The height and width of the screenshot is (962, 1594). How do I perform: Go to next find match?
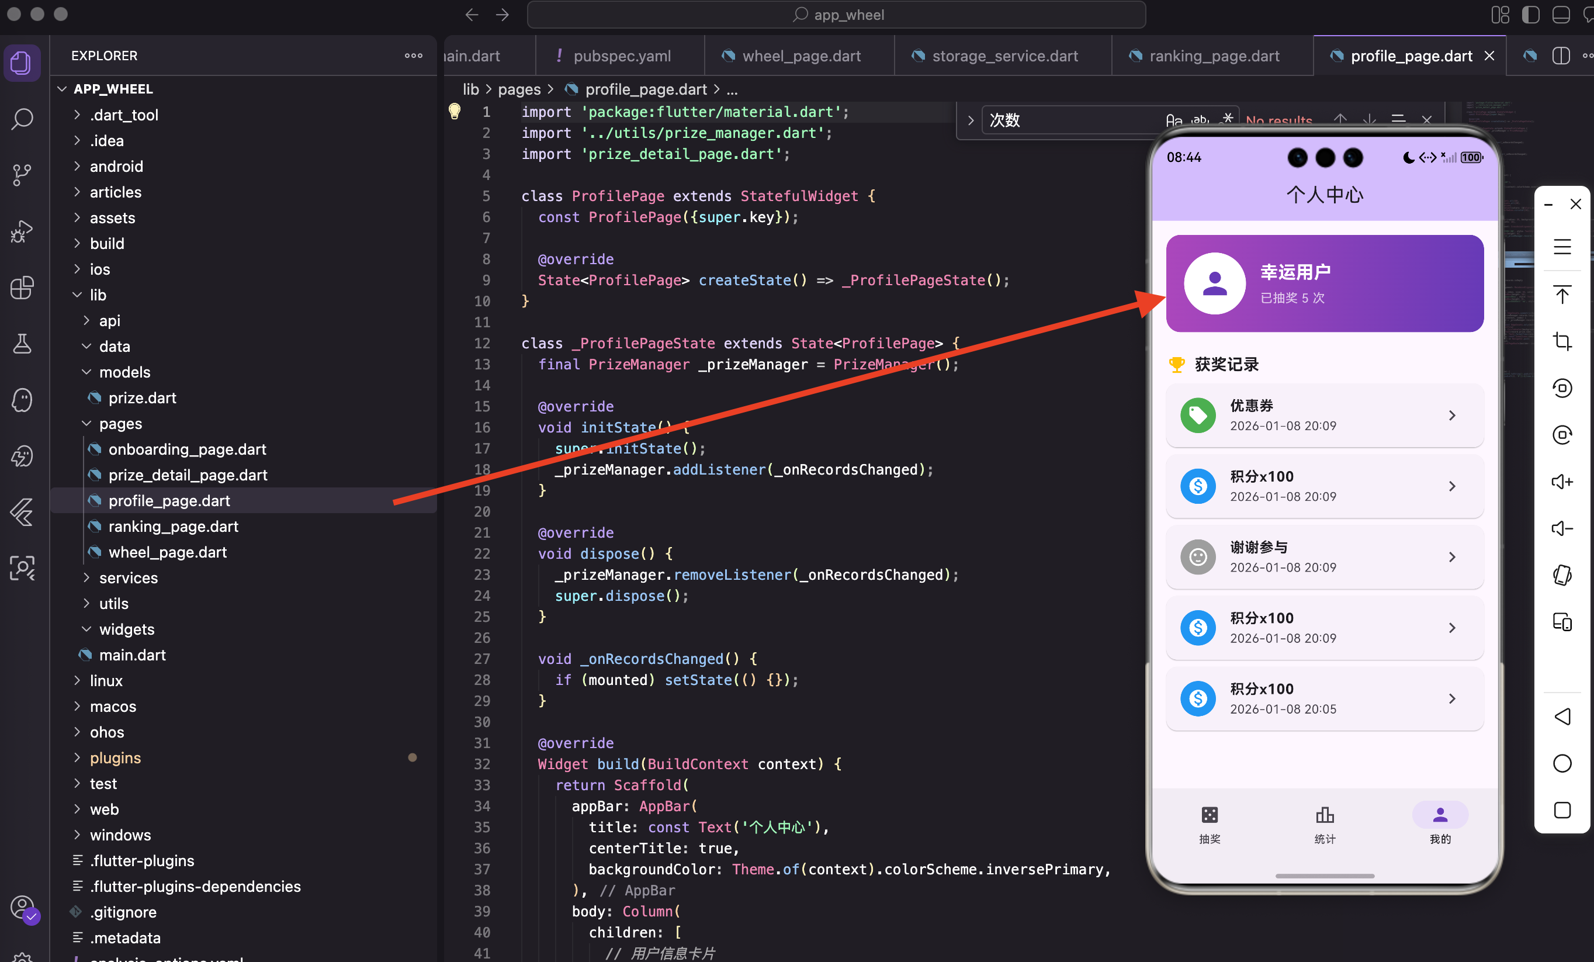click(x=1369, y=119)
